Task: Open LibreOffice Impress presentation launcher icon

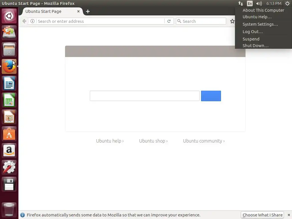Action: click(9, 117)
